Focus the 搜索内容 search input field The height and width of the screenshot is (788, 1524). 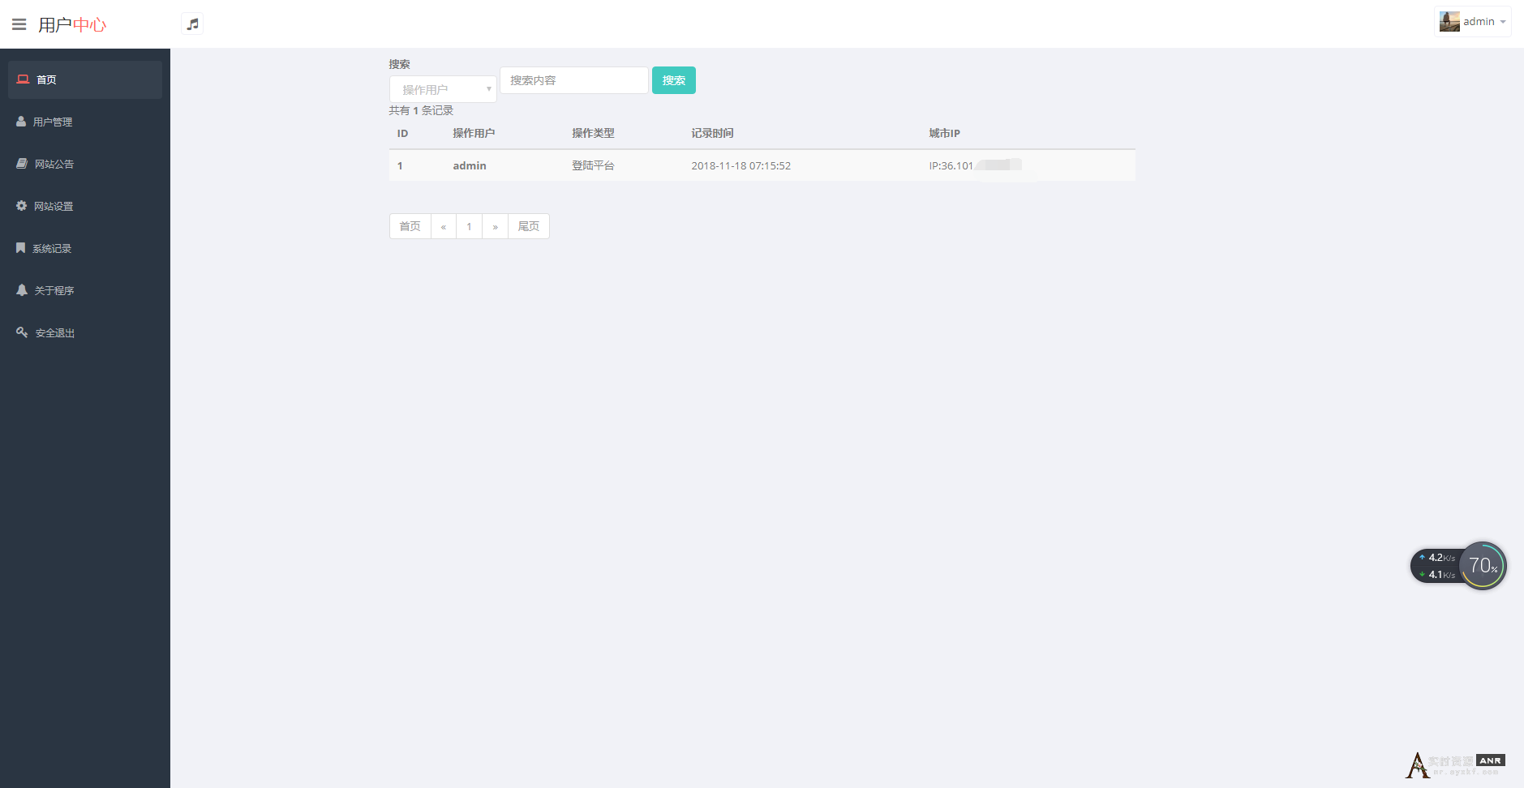(574, 80)
